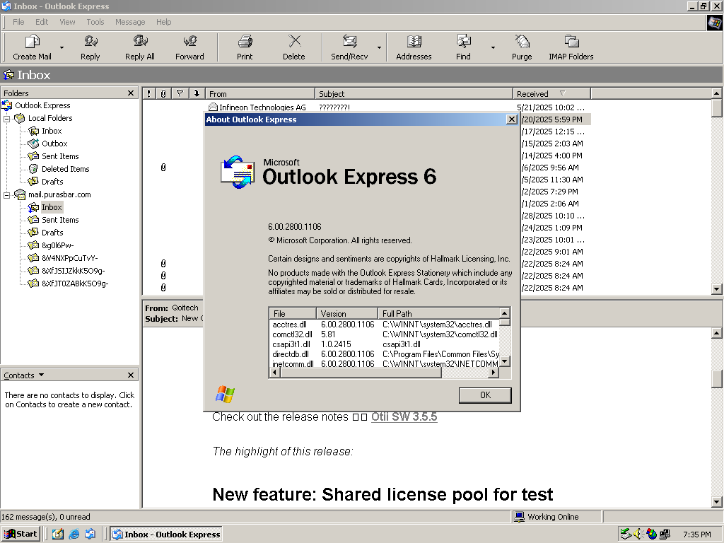This screenshot has width=724, height=543.
Task: Click the Show Desktop quick launch icon
Action: (x=58, y=535)
